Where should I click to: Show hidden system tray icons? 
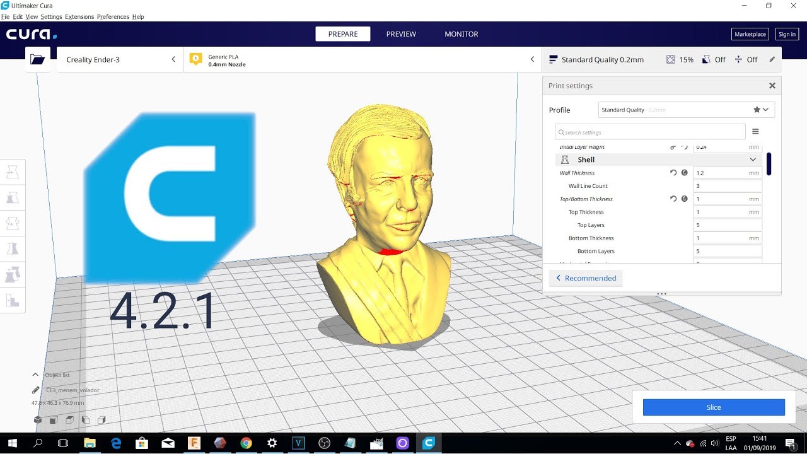tap(677, 443)
